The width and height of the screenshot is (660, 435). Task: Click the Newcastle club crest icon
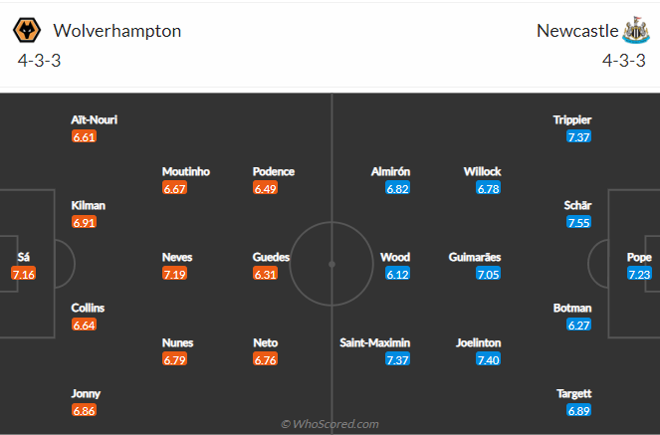(635, 30)
